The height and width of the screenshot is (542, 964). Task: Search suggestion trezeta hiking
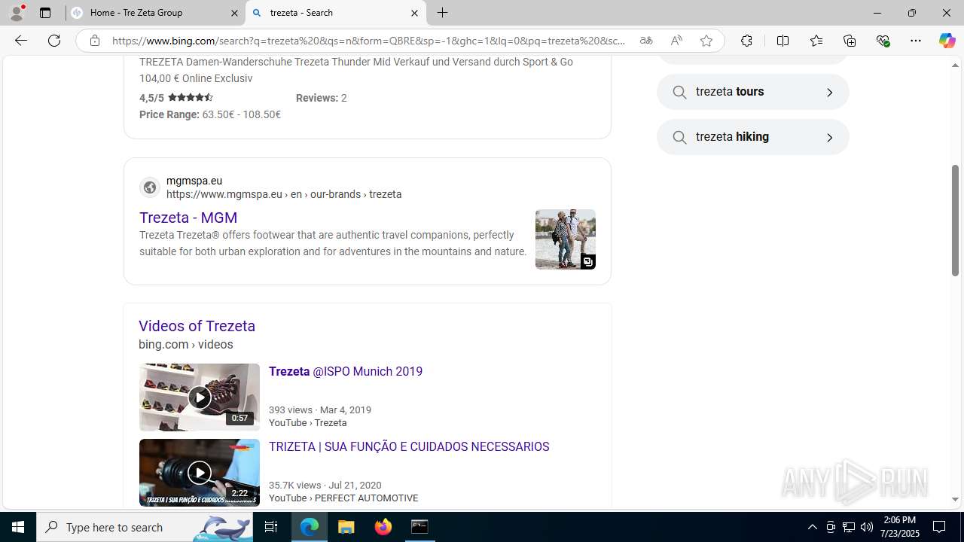click(x=753, y=137)
